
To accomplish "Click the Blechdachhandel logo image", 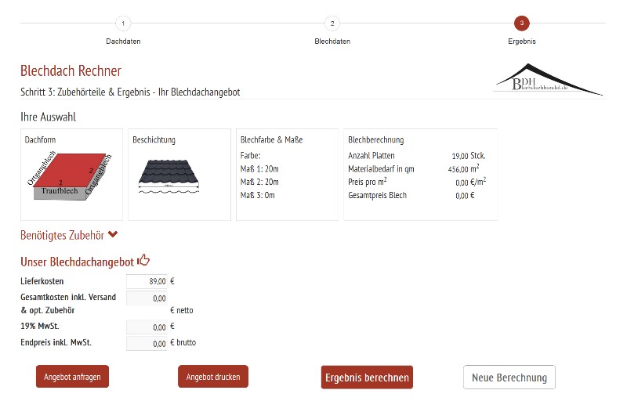I will click(x=548, y=80).
